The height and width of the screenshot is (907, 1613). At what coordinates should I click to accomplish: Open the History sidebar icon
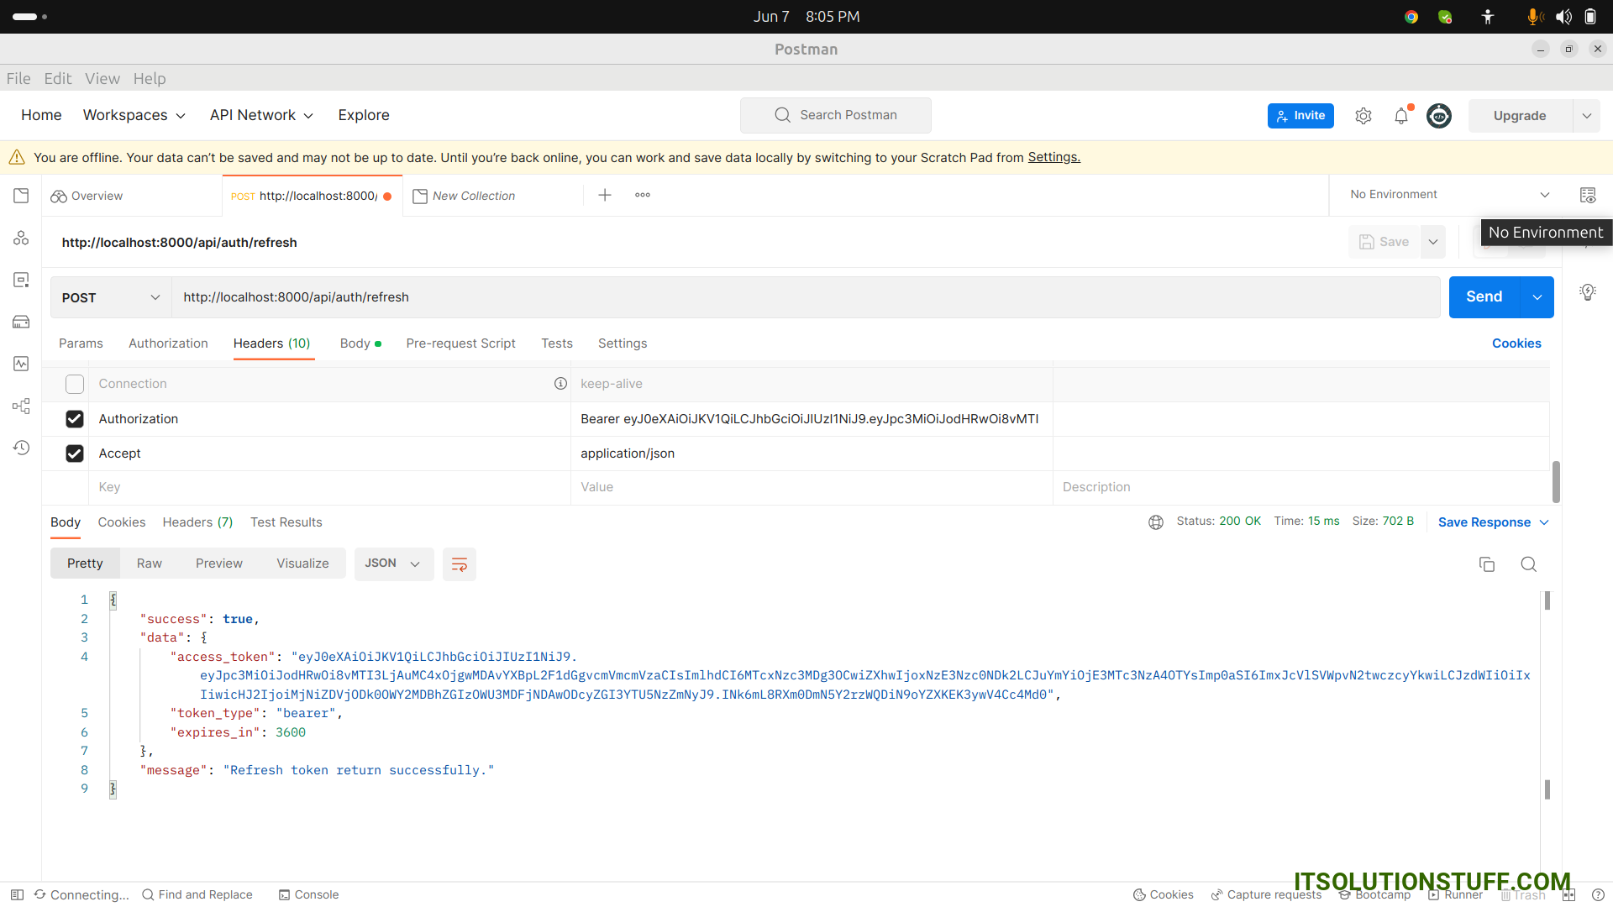pos(21,448)
